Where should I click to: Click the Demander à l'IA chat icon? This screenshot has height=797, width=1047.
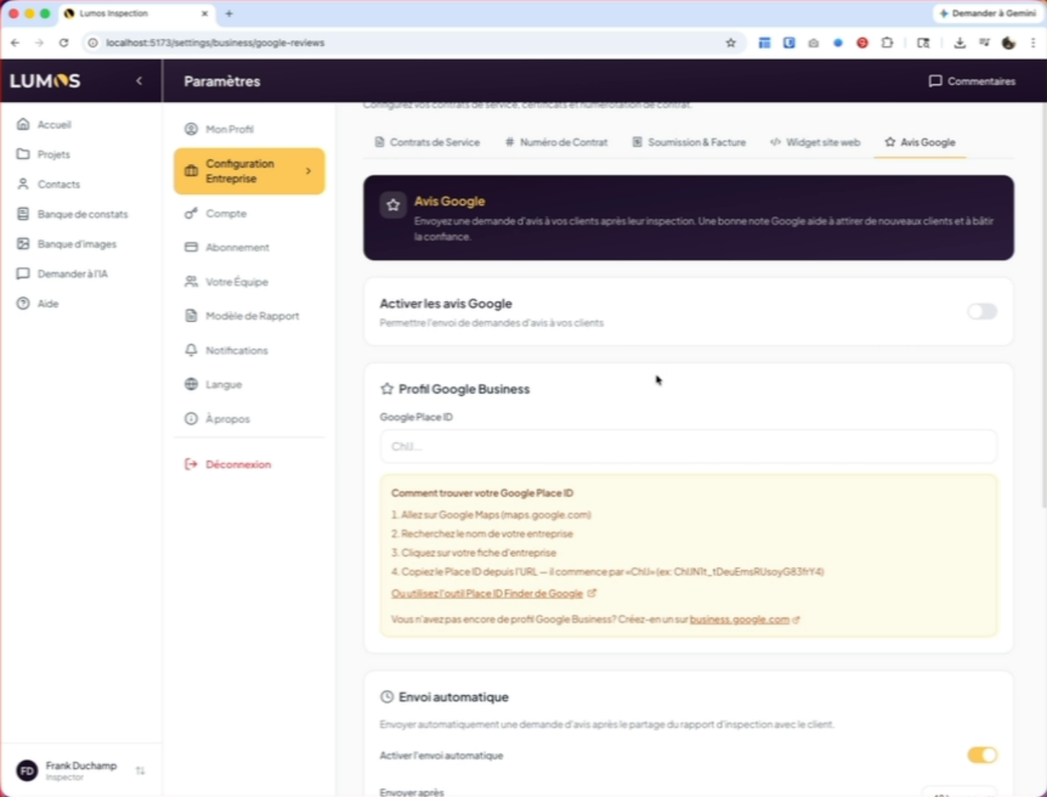24,274
